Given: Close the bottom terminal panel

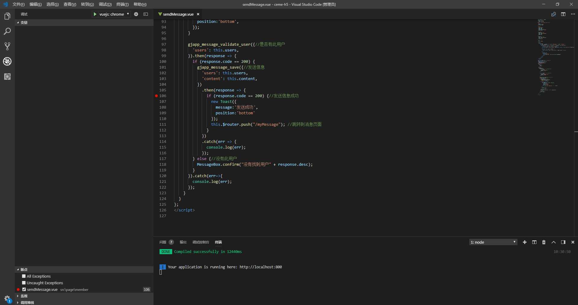Looking at the screenshot, I should coord(573,242).
